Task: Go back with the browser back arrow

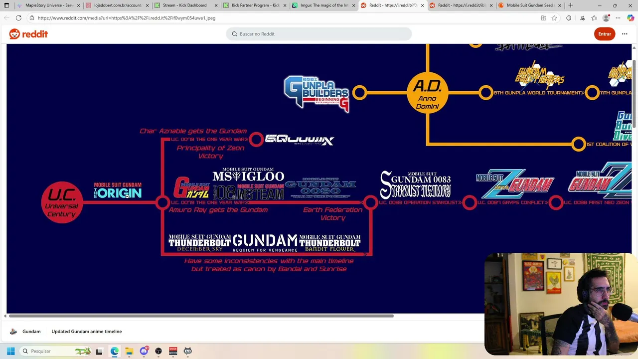Action: [7, 18]
